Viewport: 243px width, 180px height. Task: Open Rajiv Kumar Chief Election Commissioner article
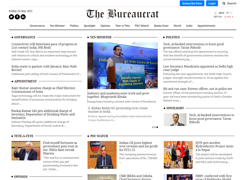click(43, 90)
